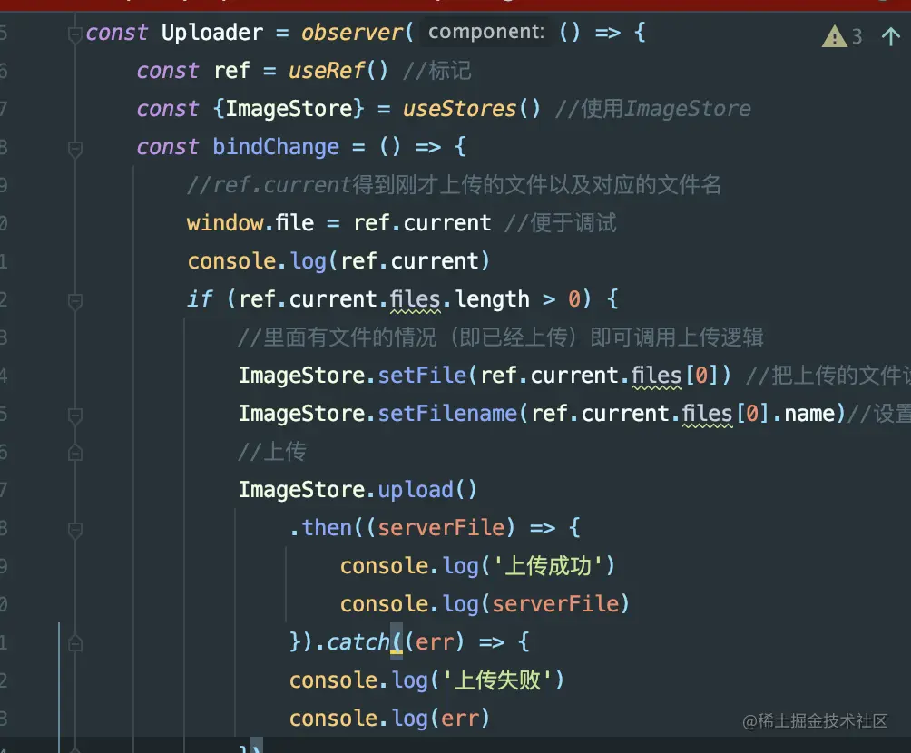Click the warnings triangle icon showing 3 issues
Image resolution: width=911 pixels, height=753 pixels.
(834, 36)
